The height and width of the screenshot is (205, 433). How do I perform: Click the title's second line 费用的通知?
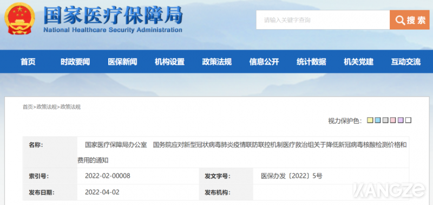pos(93,160)
